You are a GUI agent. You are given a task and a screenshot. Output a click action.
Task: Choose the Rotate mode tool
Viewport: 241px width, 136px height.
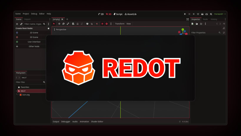tap(64, 24)
